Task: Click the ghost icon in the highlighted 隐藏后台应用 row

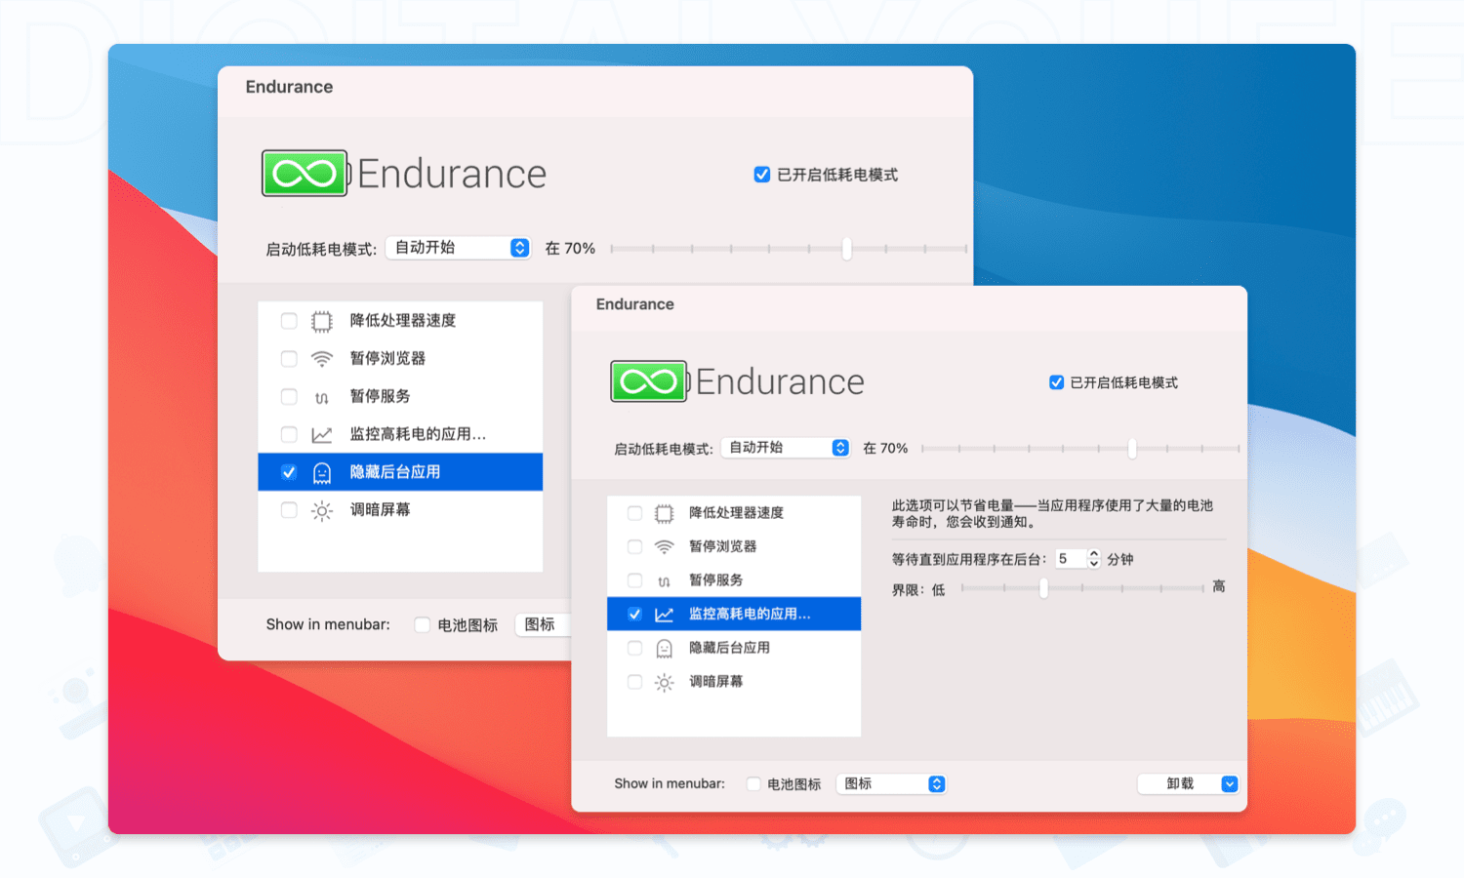Action: (321, 473)
